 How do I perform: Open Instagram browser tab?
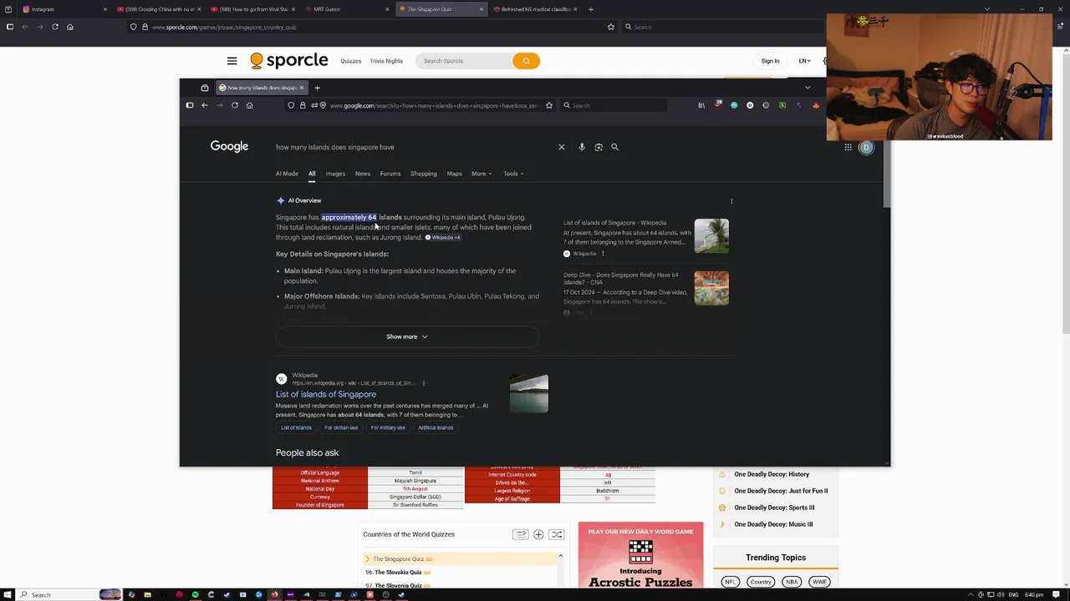pyautogui.click(x=63, y=9)
